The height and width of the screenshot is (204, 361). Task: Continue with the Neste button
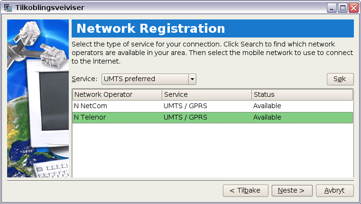(292, 191)
